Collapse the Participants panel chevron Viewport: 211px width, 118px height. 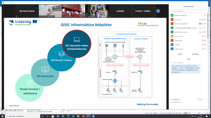coord(171,7)
